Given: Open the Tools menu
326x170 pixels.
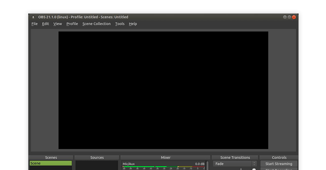Looking at the screenshot, I should click(120, 24).
